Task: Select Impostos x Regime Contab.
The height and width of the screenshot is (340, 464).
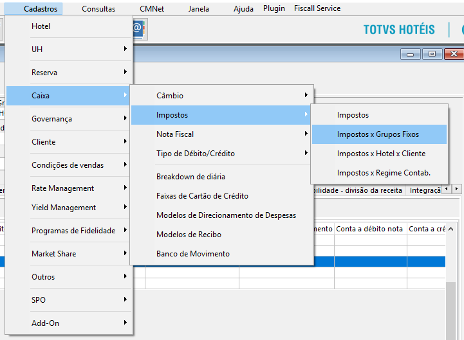Action: pyautogui.click(x=379, y=173)
